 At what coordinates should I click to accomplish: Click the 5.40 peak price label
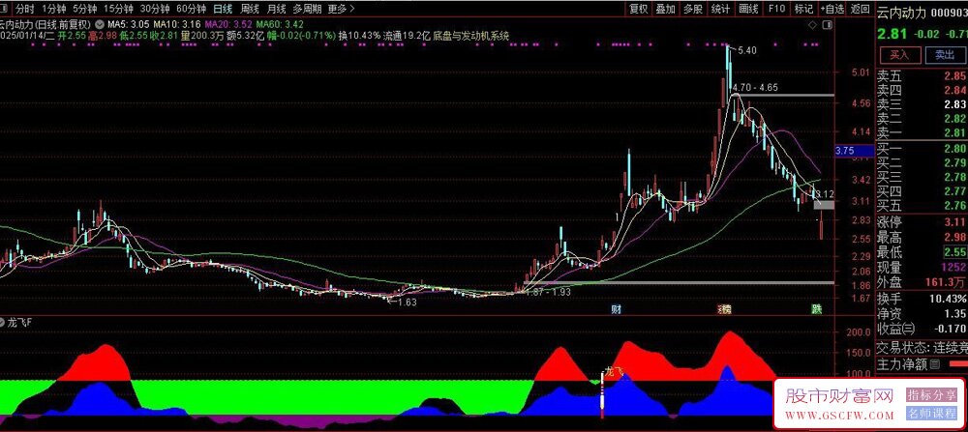pyautogui.click(x=747, y=50)
